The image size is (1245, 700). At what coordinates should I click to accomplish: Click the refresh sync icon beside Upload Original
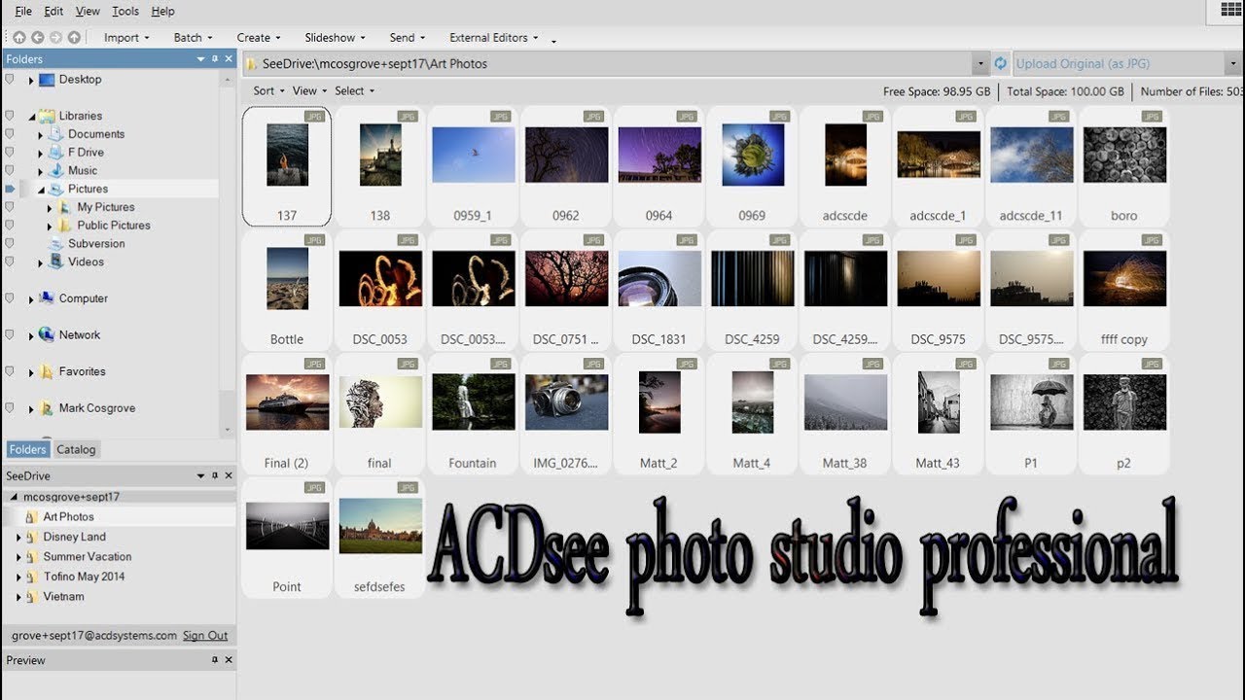1001,63
